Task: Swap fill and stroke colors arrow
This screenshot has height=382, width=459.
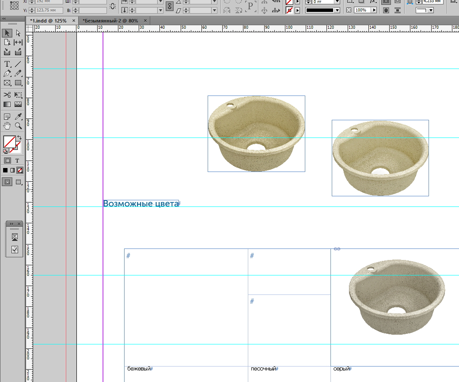Action: pyautogui.click(x=19, y=138)
